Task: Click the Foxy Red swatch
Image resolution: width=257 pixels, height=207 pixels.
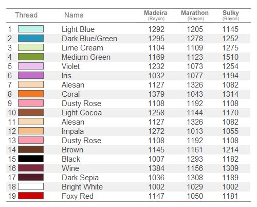Action: point(31,196)
